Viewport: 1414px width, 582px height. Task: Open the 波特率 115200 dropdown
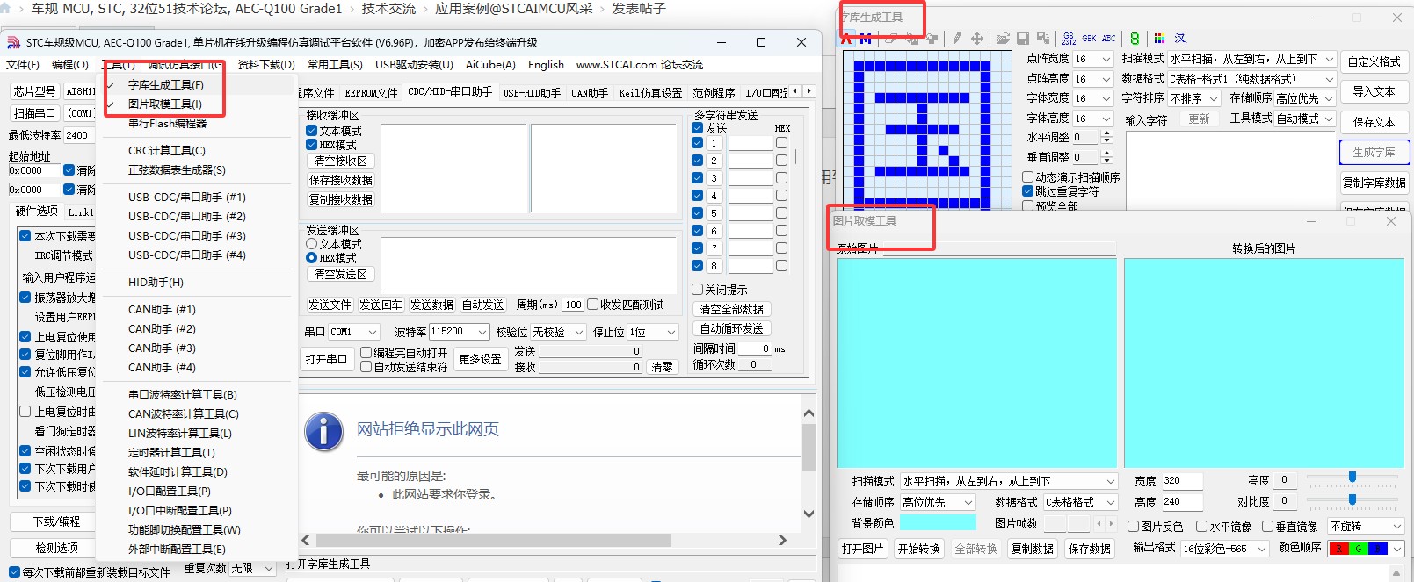(459, 332)
